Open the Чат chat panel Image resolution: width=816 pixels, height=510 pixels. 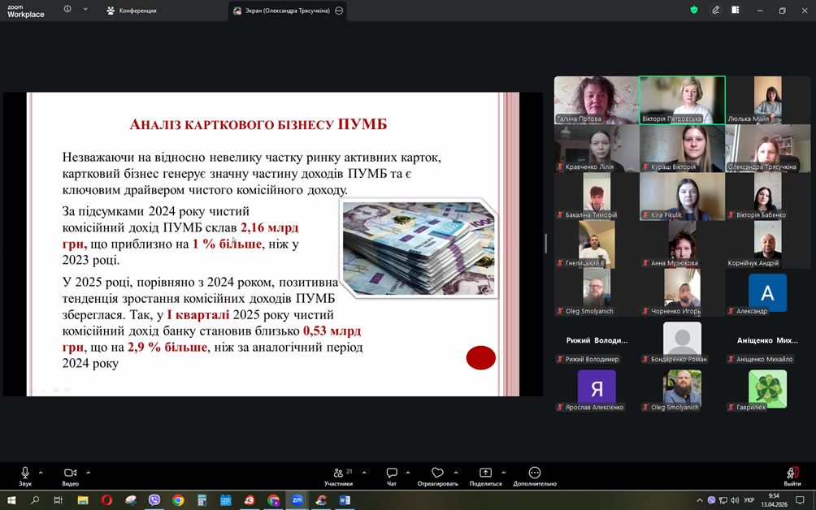392,474
